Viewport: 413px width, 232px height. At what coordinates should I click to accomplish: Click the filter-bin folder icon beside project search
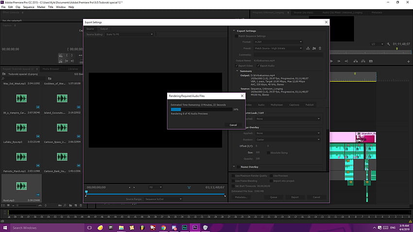(x=50, y=79)
